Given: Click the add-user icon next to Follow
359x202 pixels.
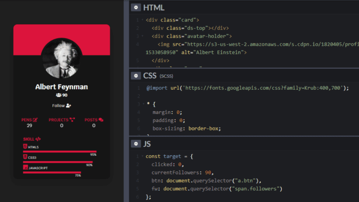Looking at the screenshot, I should (68, 106).
